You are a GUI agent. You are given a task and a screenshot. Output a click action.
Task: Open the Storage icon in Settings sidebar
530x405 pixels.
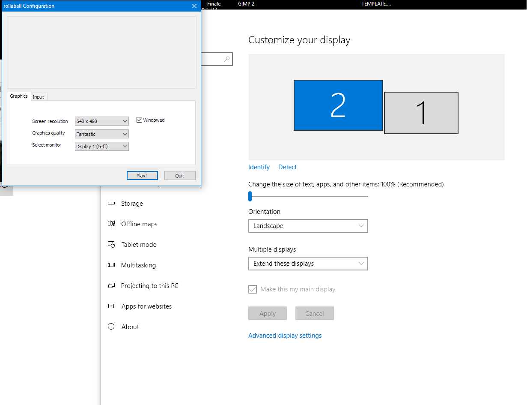click(112, 203)
